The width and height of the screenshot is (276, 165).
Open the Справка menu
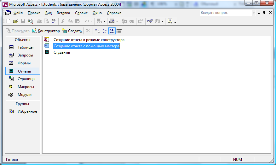pos(114,13)
